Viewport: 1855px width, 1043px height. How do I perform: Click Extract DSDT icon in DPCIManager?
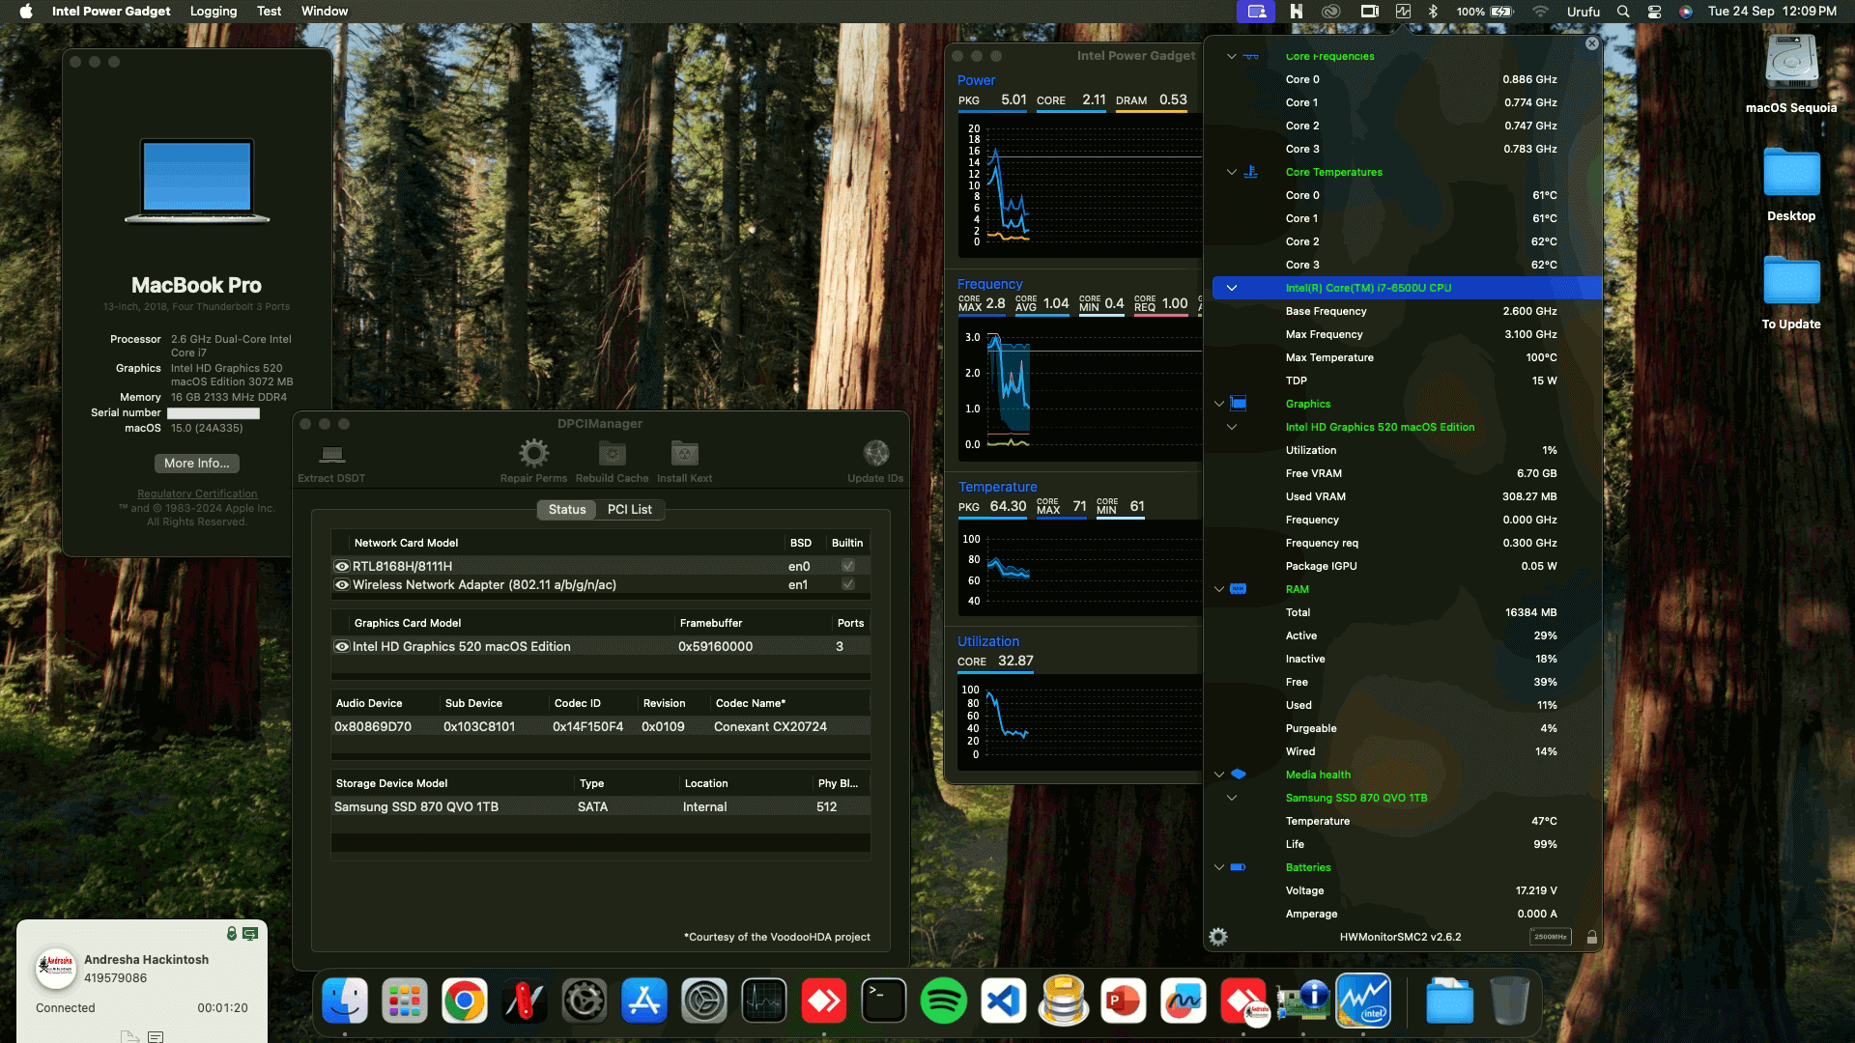tap(332, 453)
